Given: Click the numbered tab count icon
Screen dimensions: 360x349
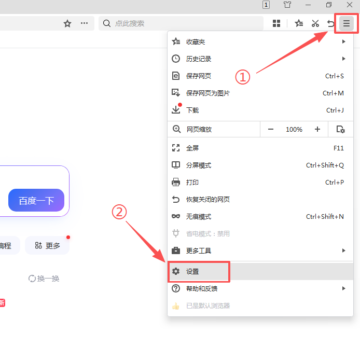Looking at the screenshot, I should tap(266, 5).
